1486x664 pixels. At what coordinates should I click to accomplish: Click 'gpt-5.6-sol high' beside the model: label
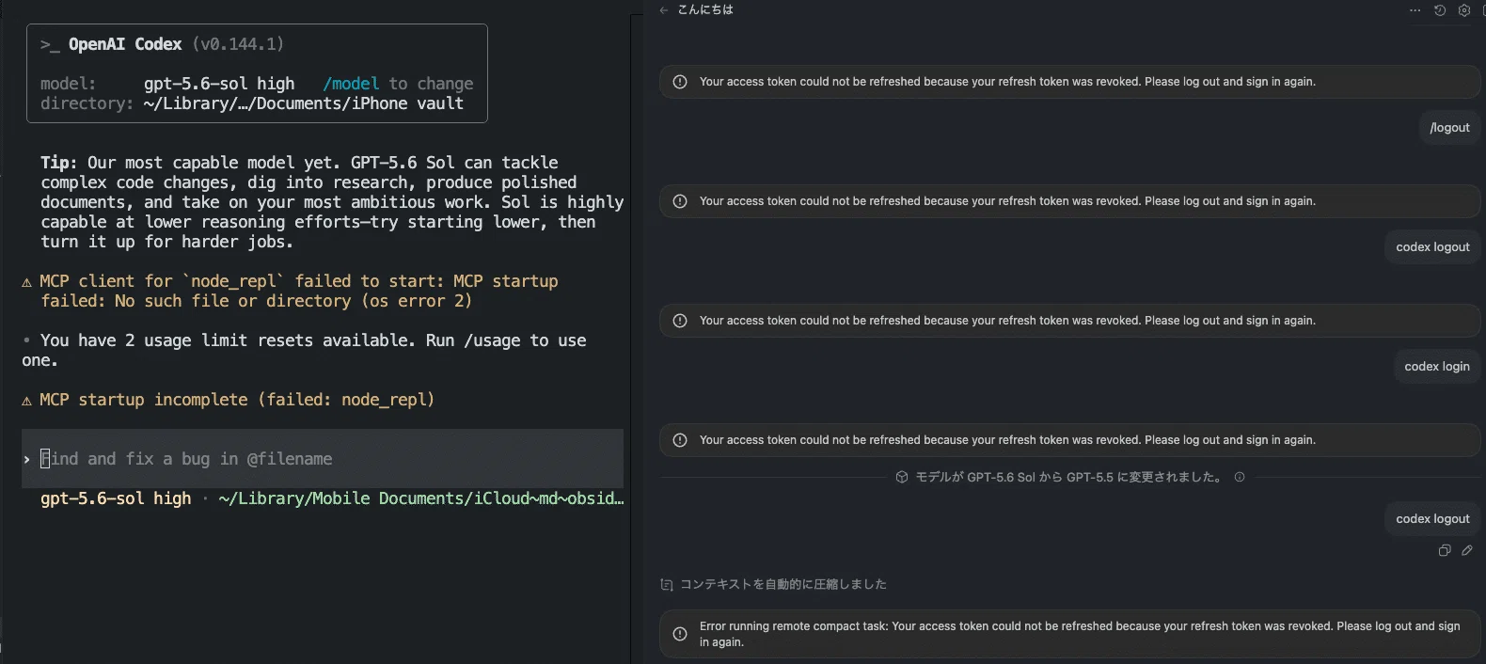tap(219, 84)
